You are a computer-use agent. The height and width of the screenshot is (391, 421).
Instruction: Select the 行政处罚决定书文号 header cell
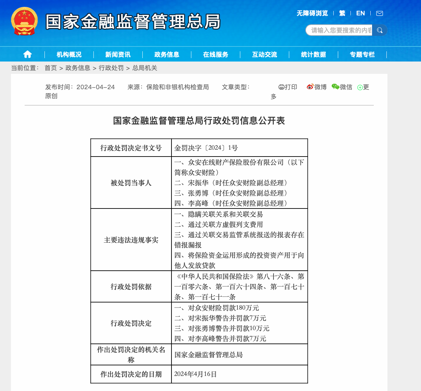[131, 148]
